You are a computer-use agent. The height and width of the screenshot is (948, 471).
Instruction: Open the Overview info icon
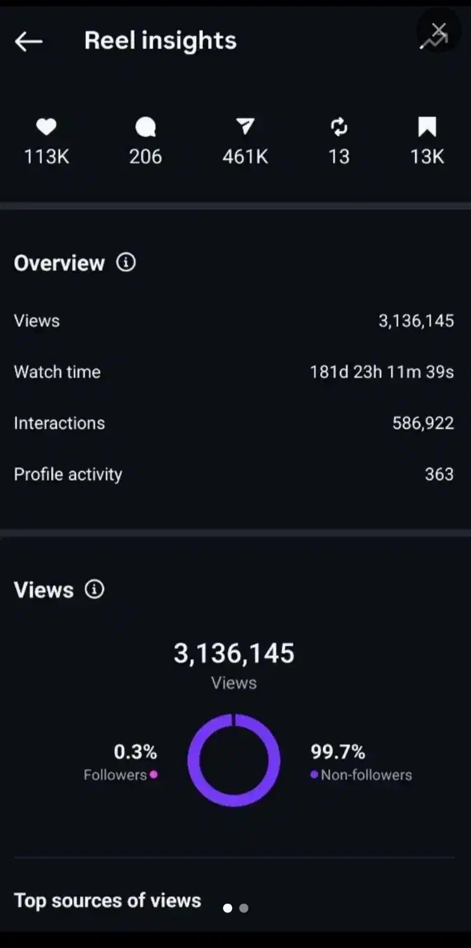tap(126, 262)
